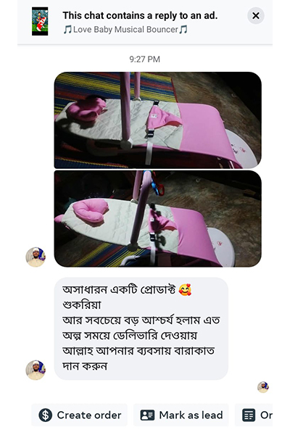Click the music note before Love Baby
This screenshot has width=290, height=435.
pos(67,30)
